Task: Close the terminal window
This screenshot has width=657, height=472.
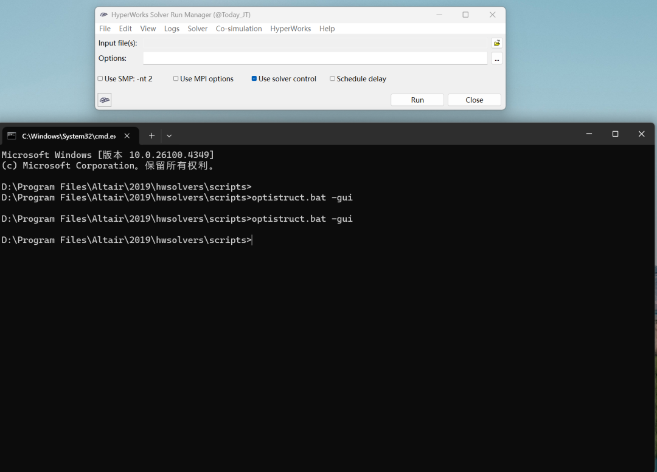Action: 642,134
